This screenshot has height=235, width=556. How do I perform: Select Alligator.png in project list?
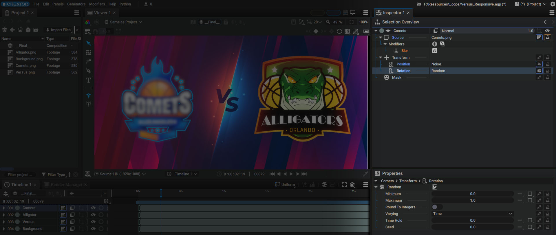tap(26, 52)
